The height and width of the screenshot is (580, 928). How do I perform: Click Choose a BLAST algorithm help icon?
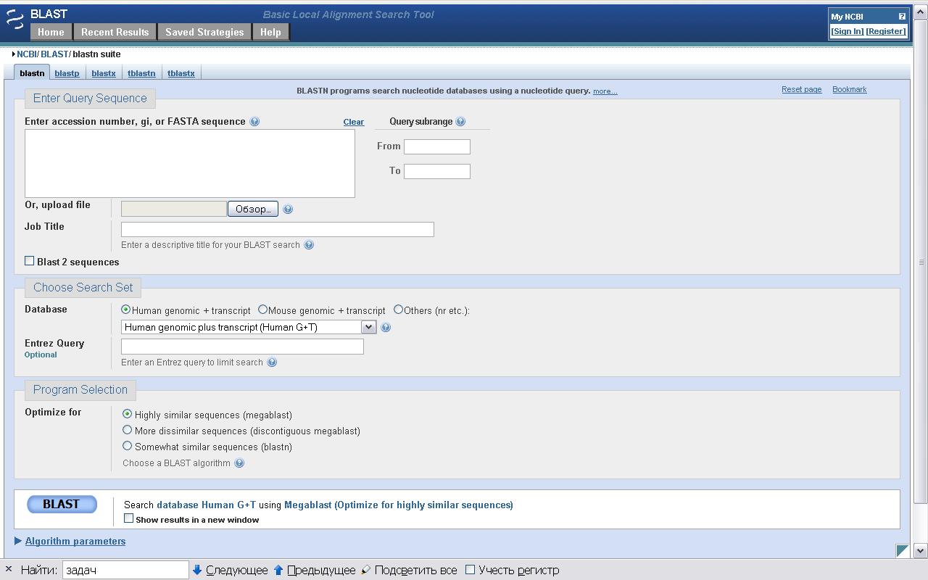(239, 463)
